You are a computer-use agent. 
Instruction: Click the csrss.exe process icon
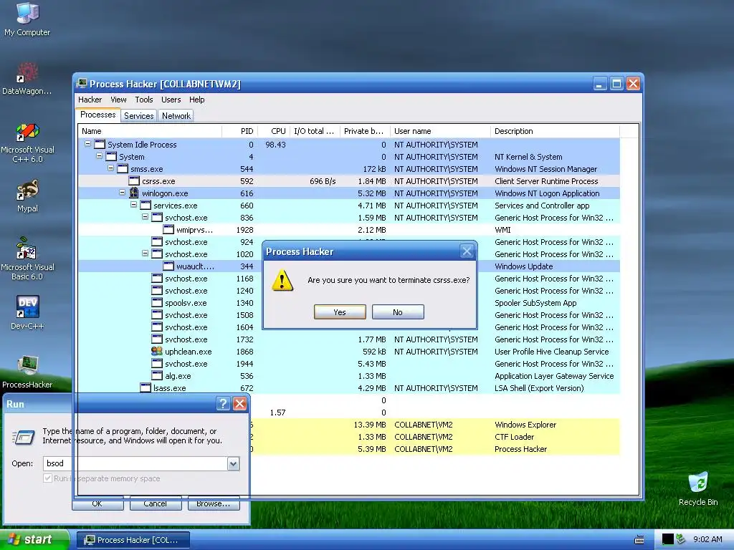[x=134, y=181]
